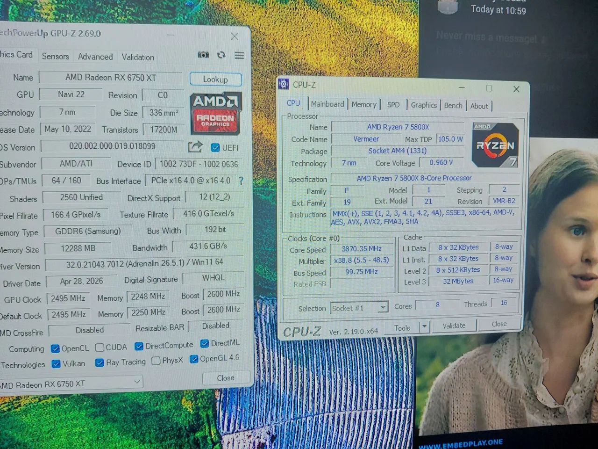Click the AMD Ryzen 7 logo in CPU-Z
598x449 pixels.
click(x=495, y=145)
